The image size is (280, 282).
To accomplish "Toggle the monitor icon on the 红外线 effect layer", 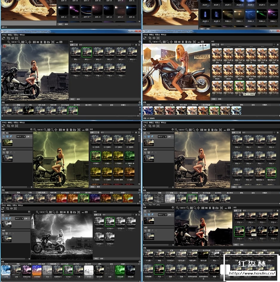I will click(x=7, y=219).
